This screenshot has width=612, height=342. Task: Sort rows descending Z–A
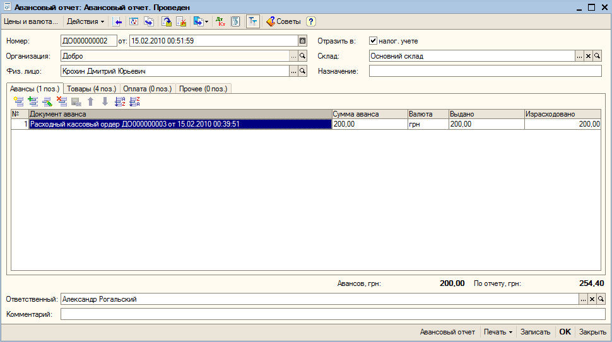click(134, 101)
